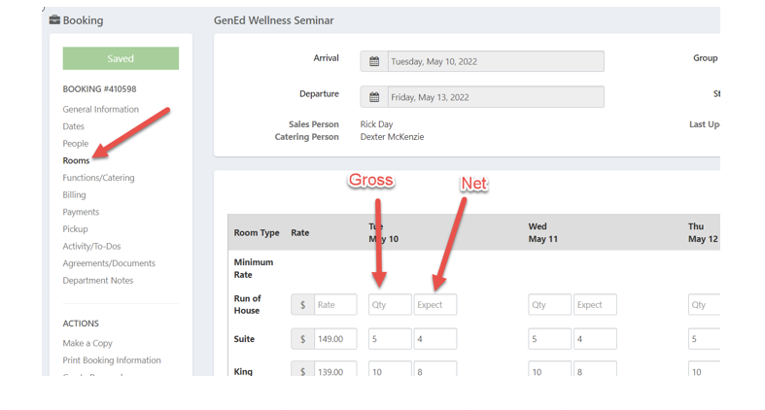Go to General Information section
Screen dimensions: 765x410
pos(100,109)
